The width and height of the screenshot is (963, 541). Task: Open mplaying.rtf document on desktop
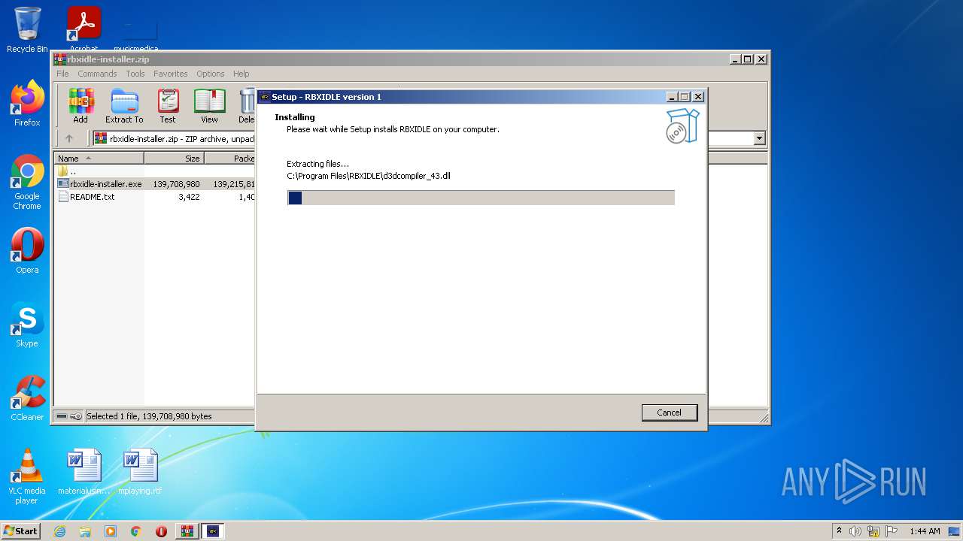pyautogui.click(x=140, y=472)
